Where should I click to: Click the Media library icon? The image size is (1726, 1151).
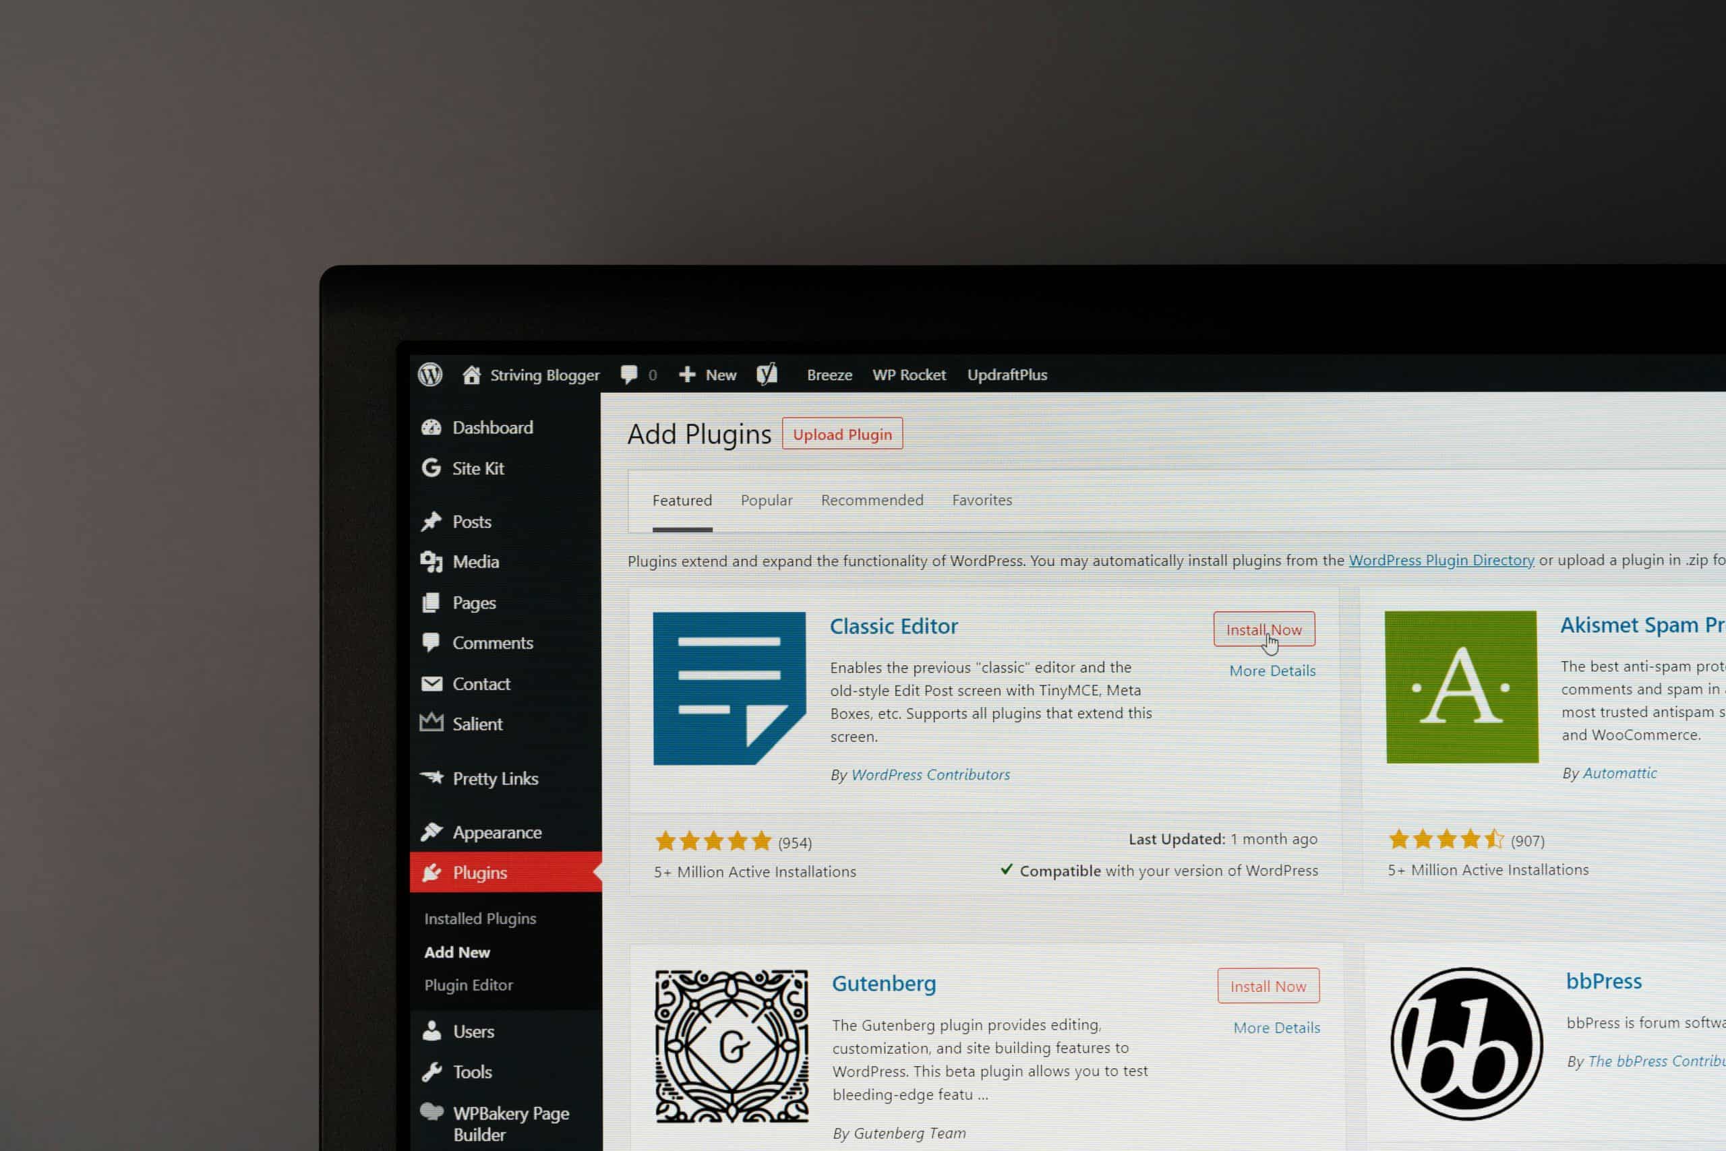[431, 561]
